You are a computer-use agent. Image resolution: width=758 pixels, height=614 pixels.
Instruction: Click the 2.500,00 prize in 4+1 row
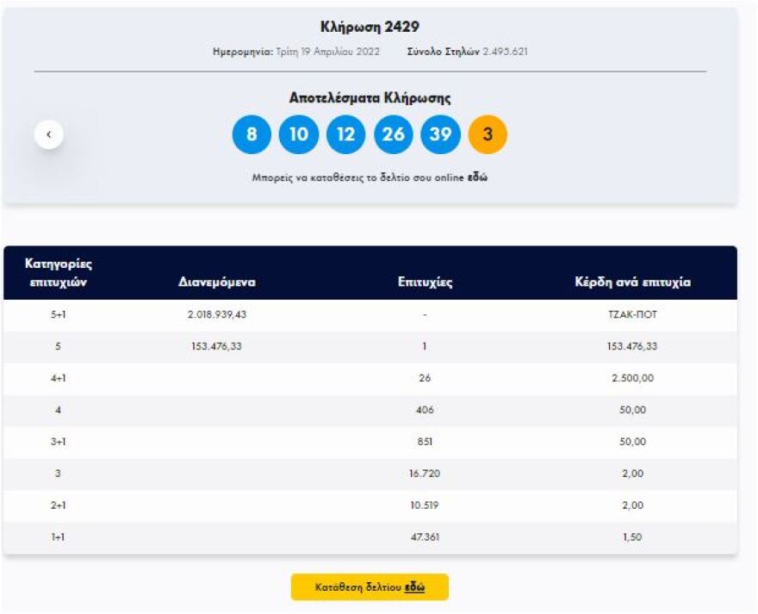click(632, 378)
